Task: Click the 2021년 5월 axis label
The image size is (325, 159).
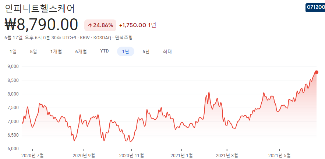Action: (280, 155)
